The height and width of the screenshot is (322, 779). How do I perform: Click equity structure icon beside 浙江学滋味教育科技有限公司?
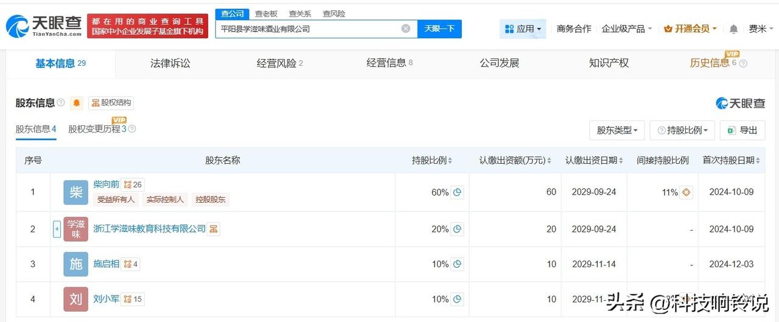click(214, 229)
